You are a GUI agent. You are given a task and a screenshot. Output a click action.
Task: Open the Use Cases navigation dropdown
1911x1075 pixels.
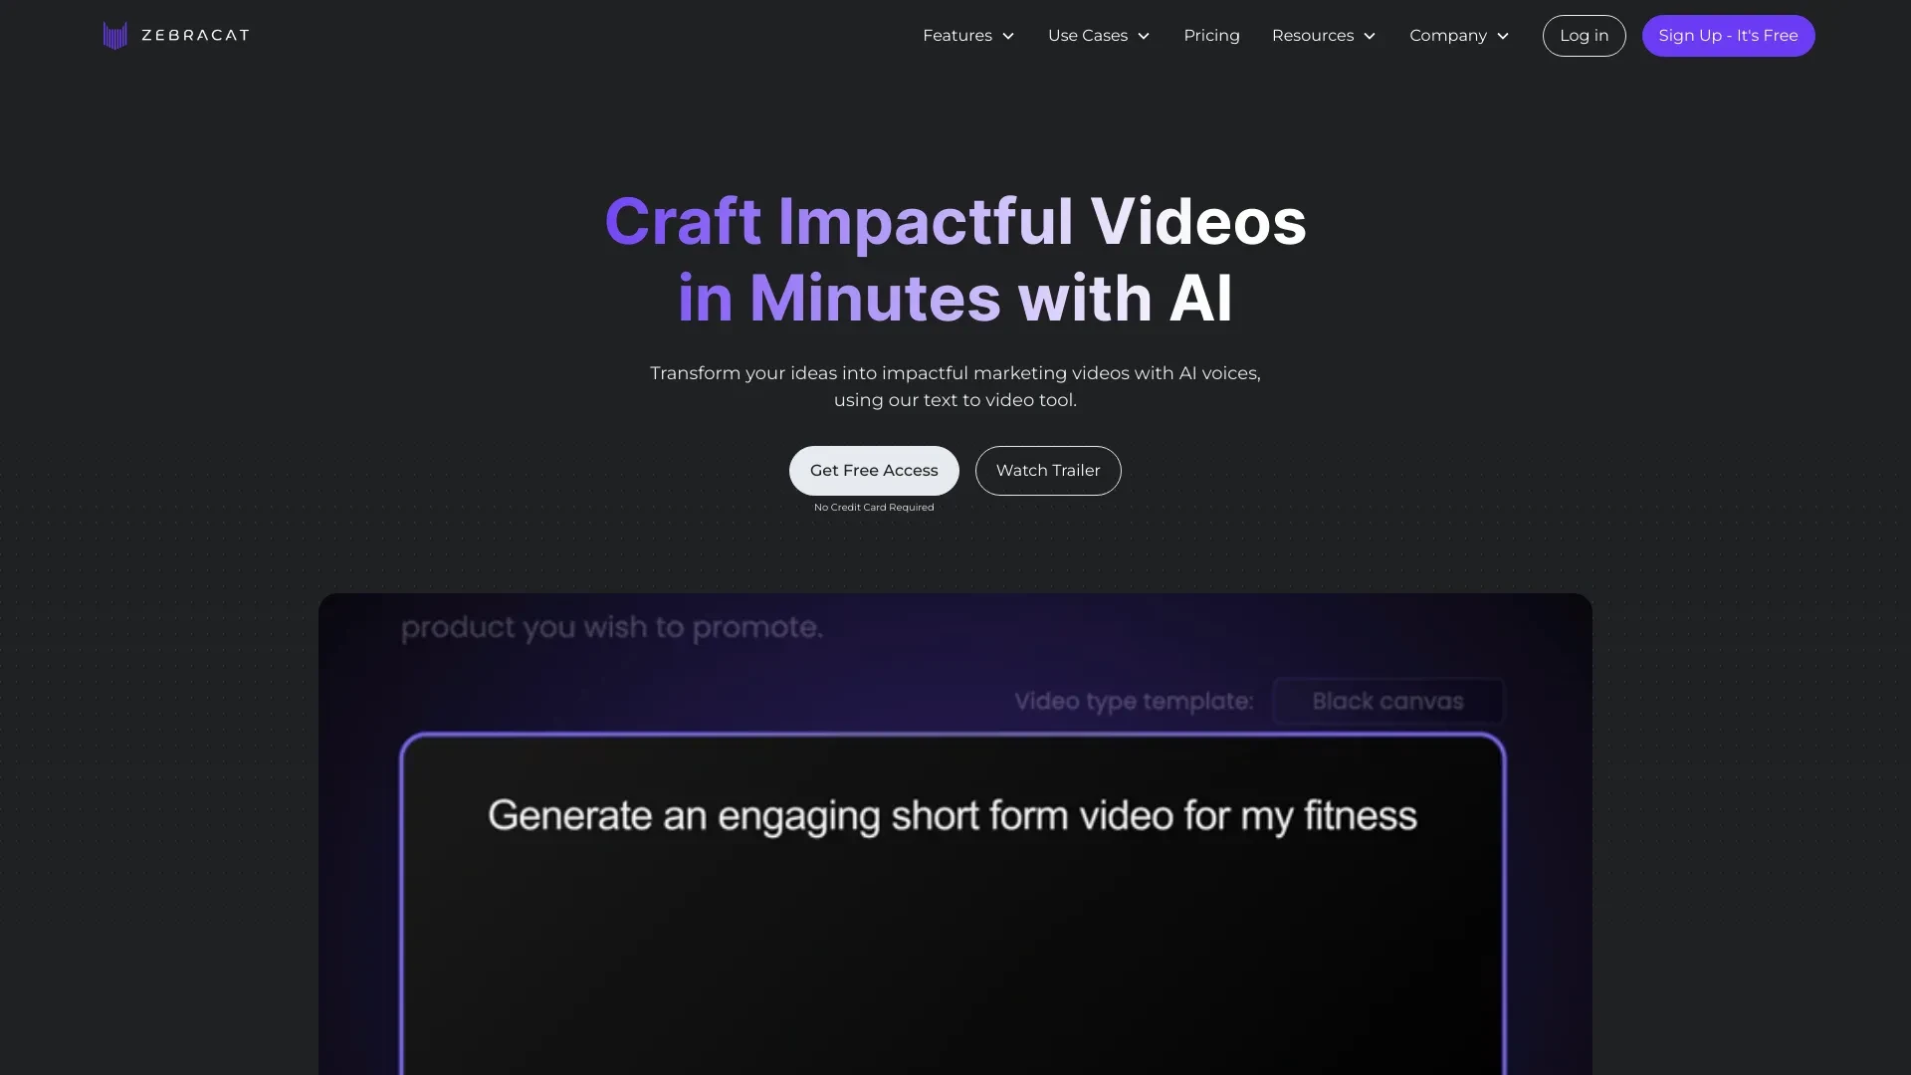[x=1097, y=36]
